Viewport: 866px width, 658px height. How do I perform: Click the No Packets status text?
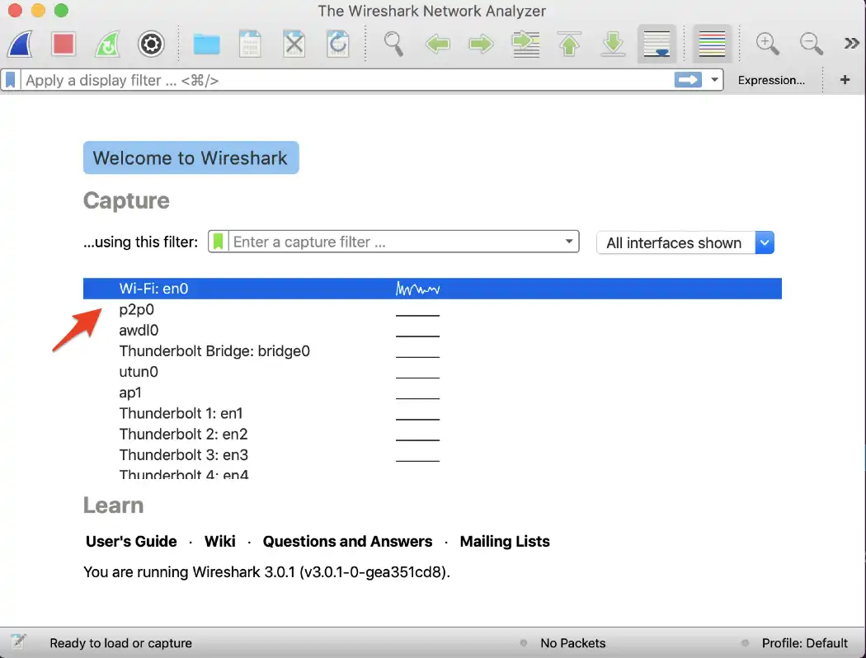click(x=572, y=643)
